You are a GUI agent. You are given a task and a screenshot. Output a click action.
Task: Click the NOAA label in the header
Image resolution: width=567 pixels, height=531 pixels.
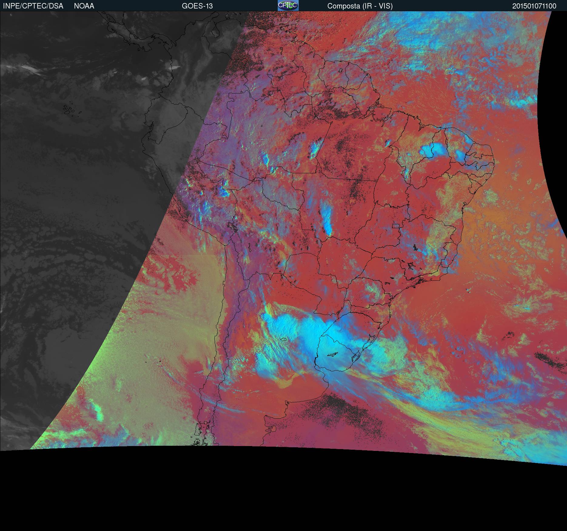click(84, 6)
